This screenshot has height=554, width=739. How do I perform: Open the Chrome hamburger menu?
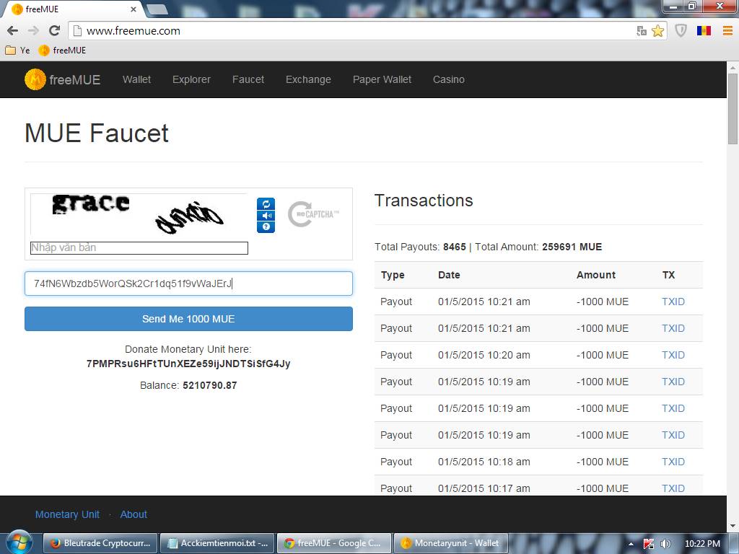(727, 31)
